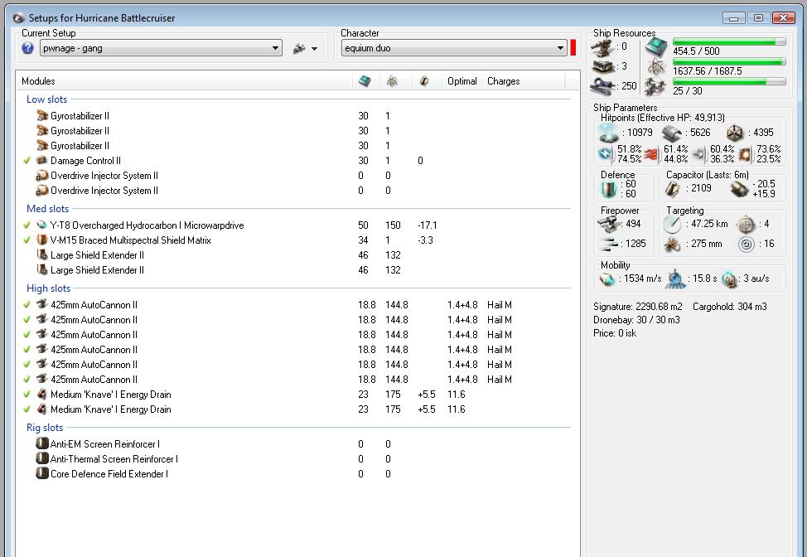Click the max targets crosshair icon
The height and width of the screenshot is (557, 807).
[x=746, y=224]
